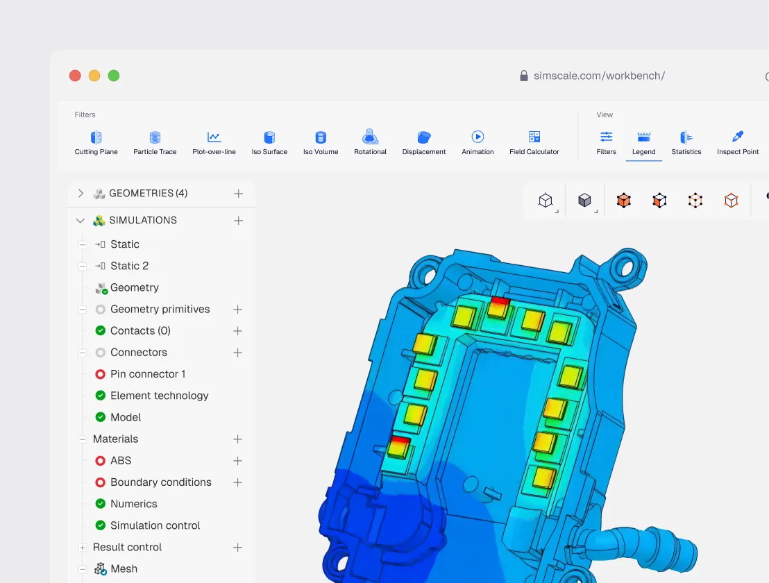Open the Plot-over-line tool
This screenshot has width=769, height=583.
click(x=214, y=143)
